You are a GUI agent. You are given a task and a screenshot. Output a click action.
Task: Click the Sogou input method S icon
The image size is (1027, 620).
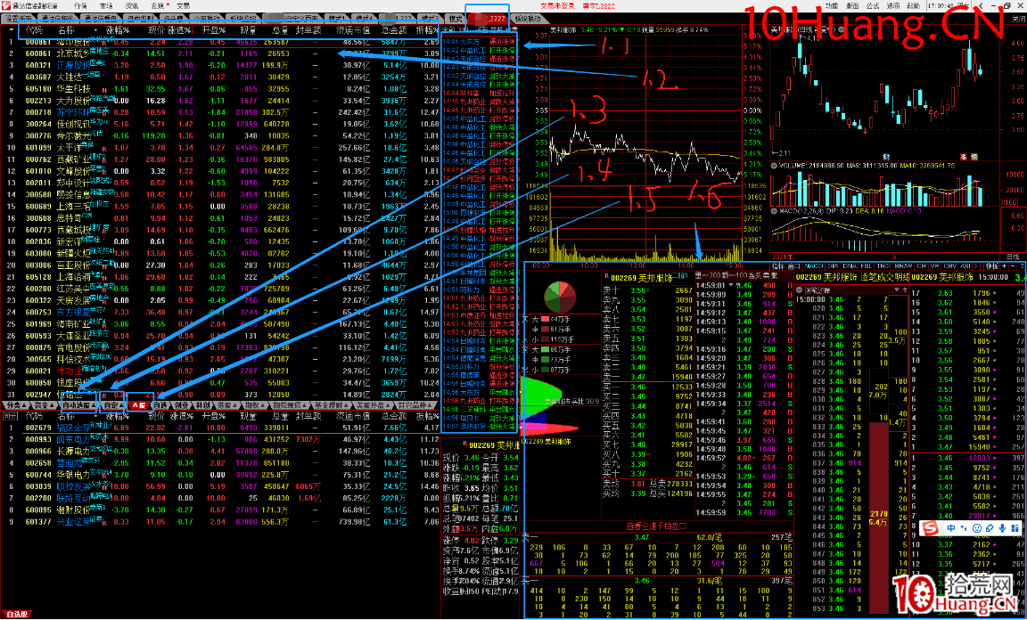pyautogui.click(x=931, y=527)
